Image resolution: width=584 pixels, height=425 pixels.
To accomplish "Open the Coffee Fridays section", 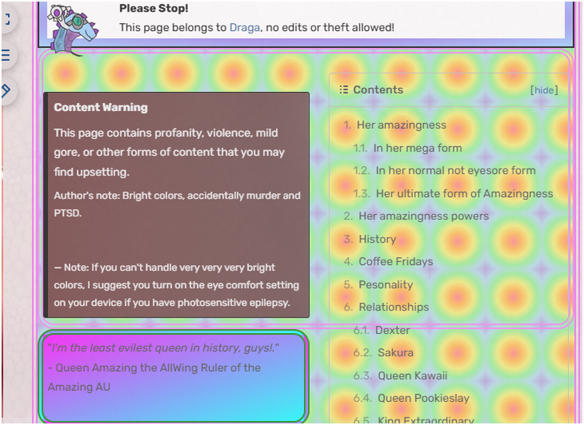I will pyautogui.click(x=395, y=262).
